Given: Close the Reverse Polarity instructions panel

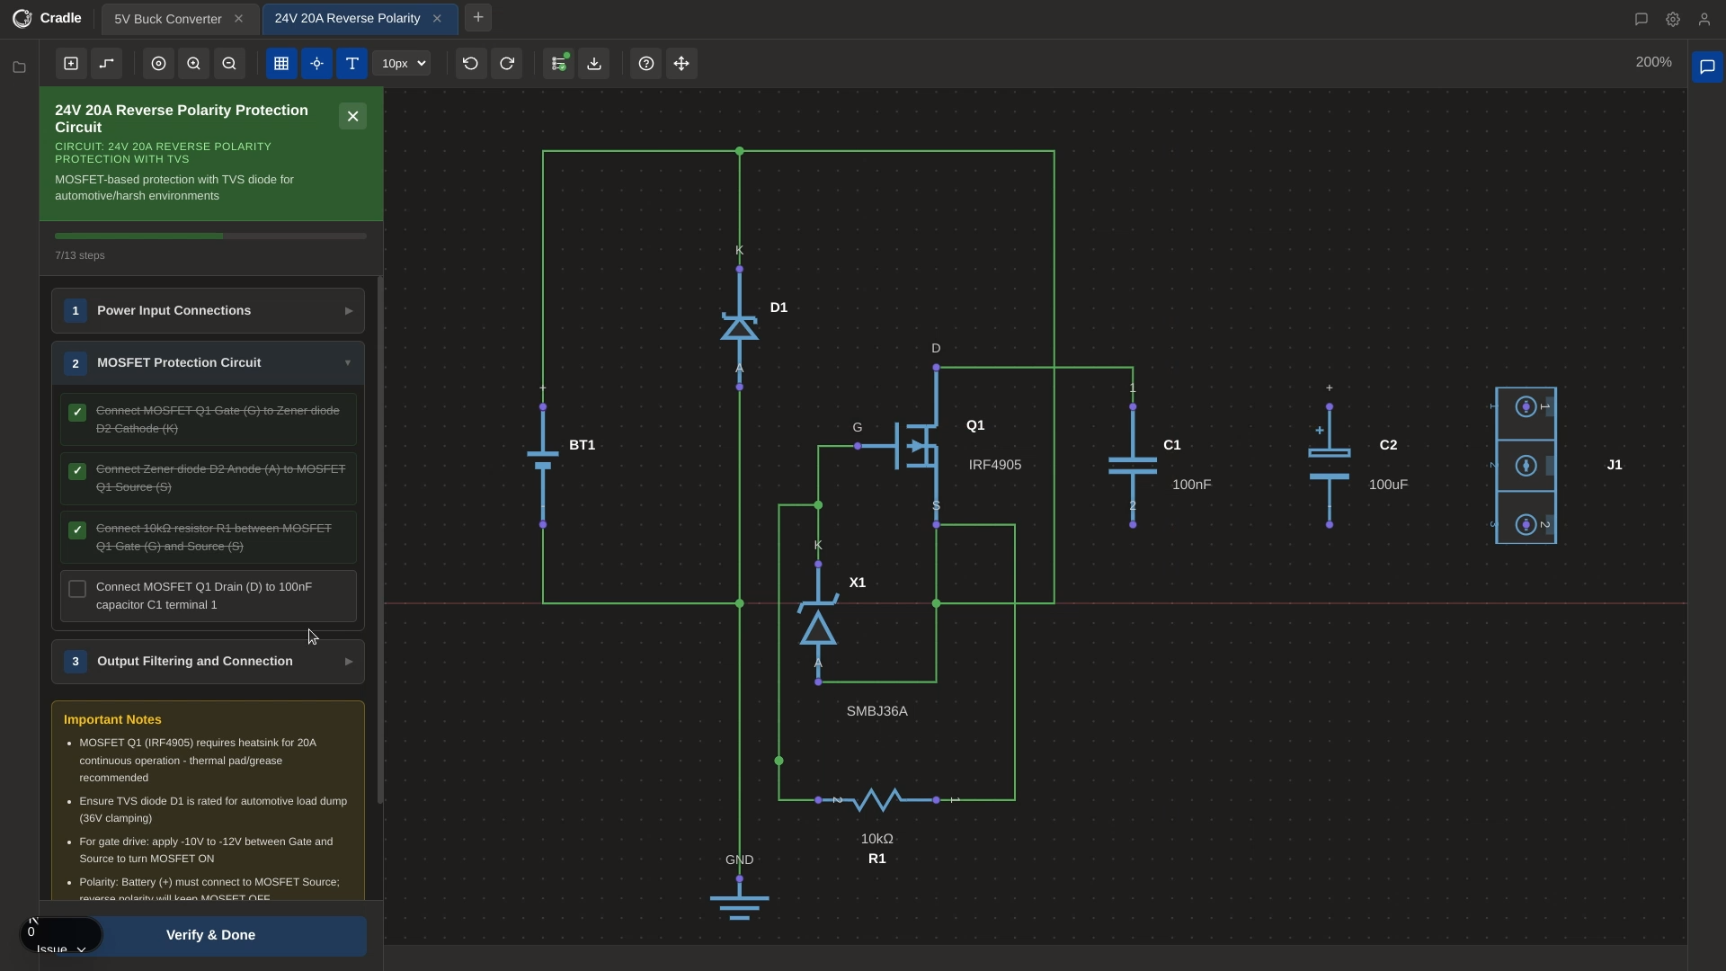Looking at the screenshot, I should click(x=352, y=116).
